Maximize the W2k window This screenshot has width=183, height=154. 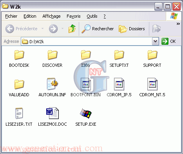pos(167,7)
